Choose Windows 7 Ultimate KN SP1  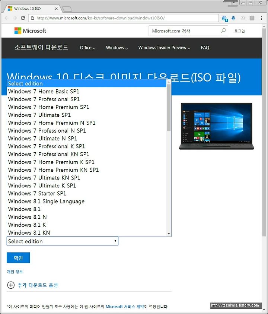click(x=86, y=178)
